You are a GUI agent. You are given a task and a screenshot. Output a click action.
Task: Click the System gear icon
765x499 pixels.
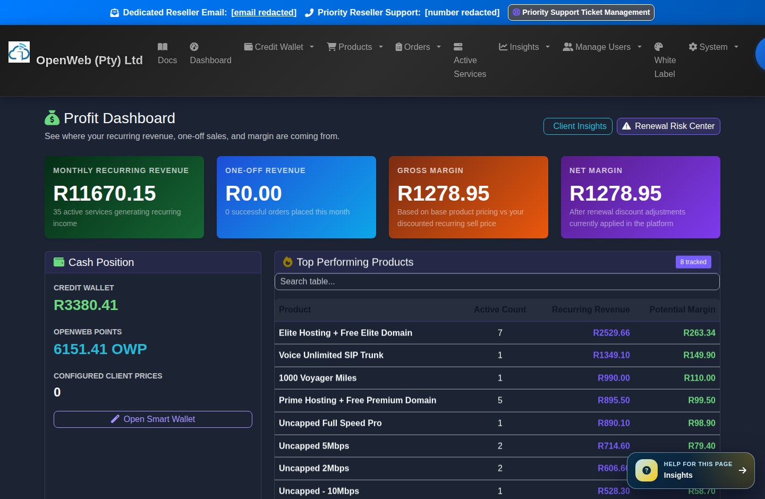(x=693, y=47)
